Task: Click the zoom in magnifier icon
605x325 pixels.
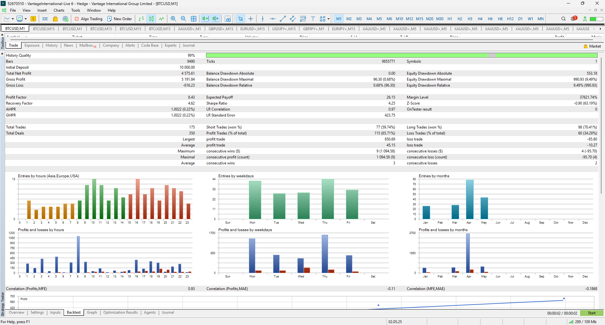Action: click(173, 19)
